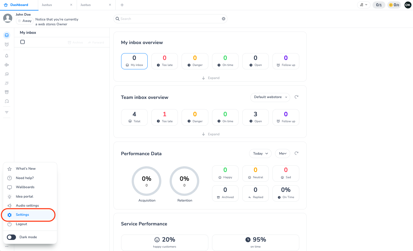Screen dimensions: 413x251
Task: Expand the My inbox overview section
Action: tap(210, 78)
